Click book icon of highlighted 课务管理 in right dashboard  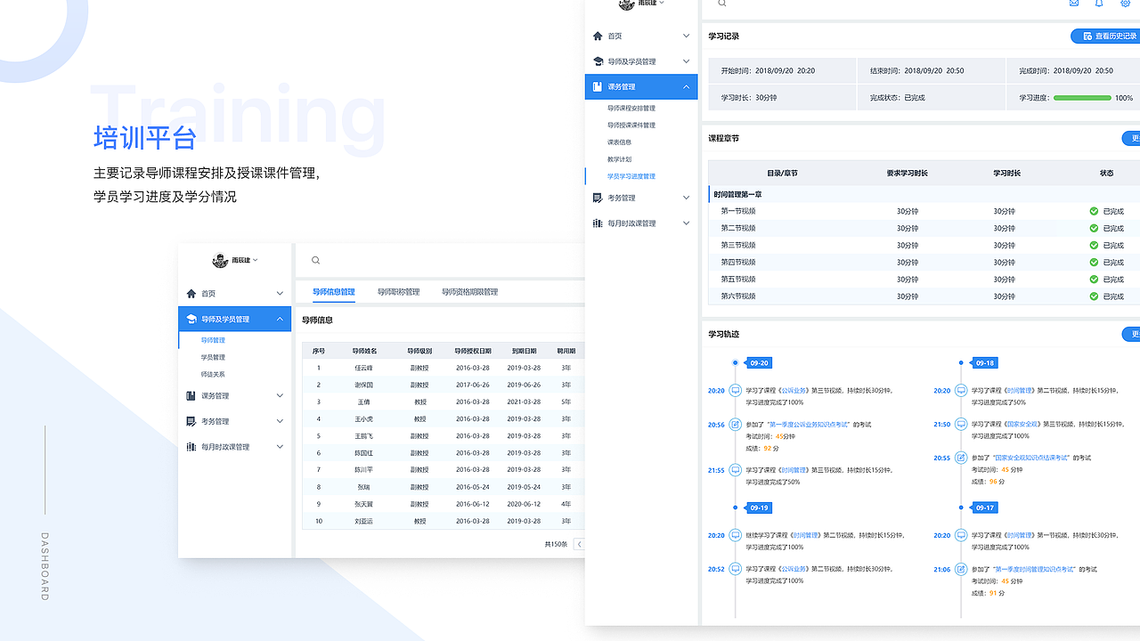pyautogui.click(x=598, y=87)
